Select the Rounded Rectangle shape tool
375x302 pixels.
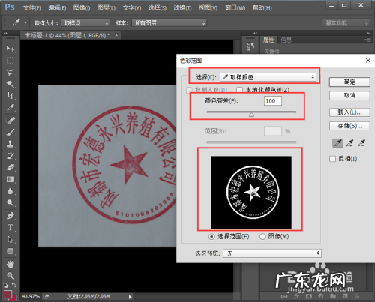[10, 251]
